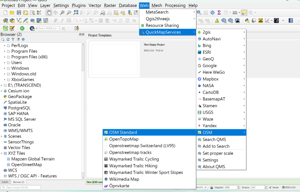
Task: Select the OpenStreetMap XYZ tile entry
Action: (27, 165)
